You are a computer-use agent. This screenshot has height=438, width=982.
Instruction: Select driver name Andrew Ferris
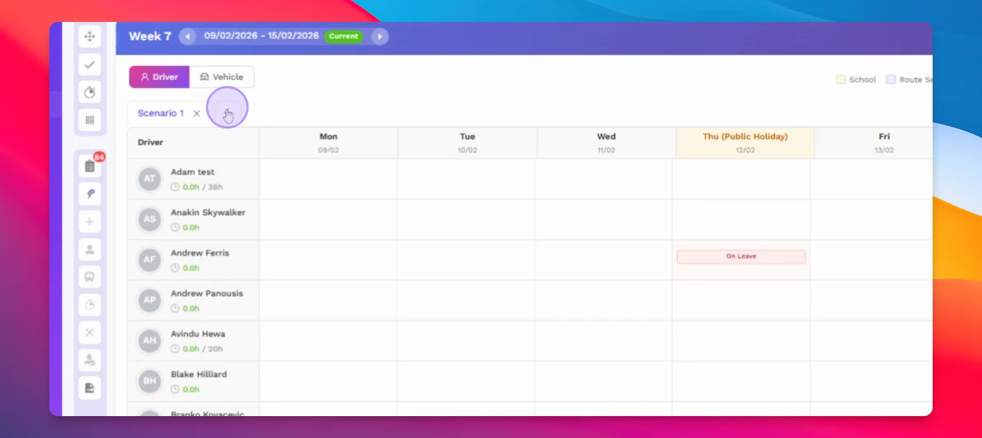click(200, 253)
